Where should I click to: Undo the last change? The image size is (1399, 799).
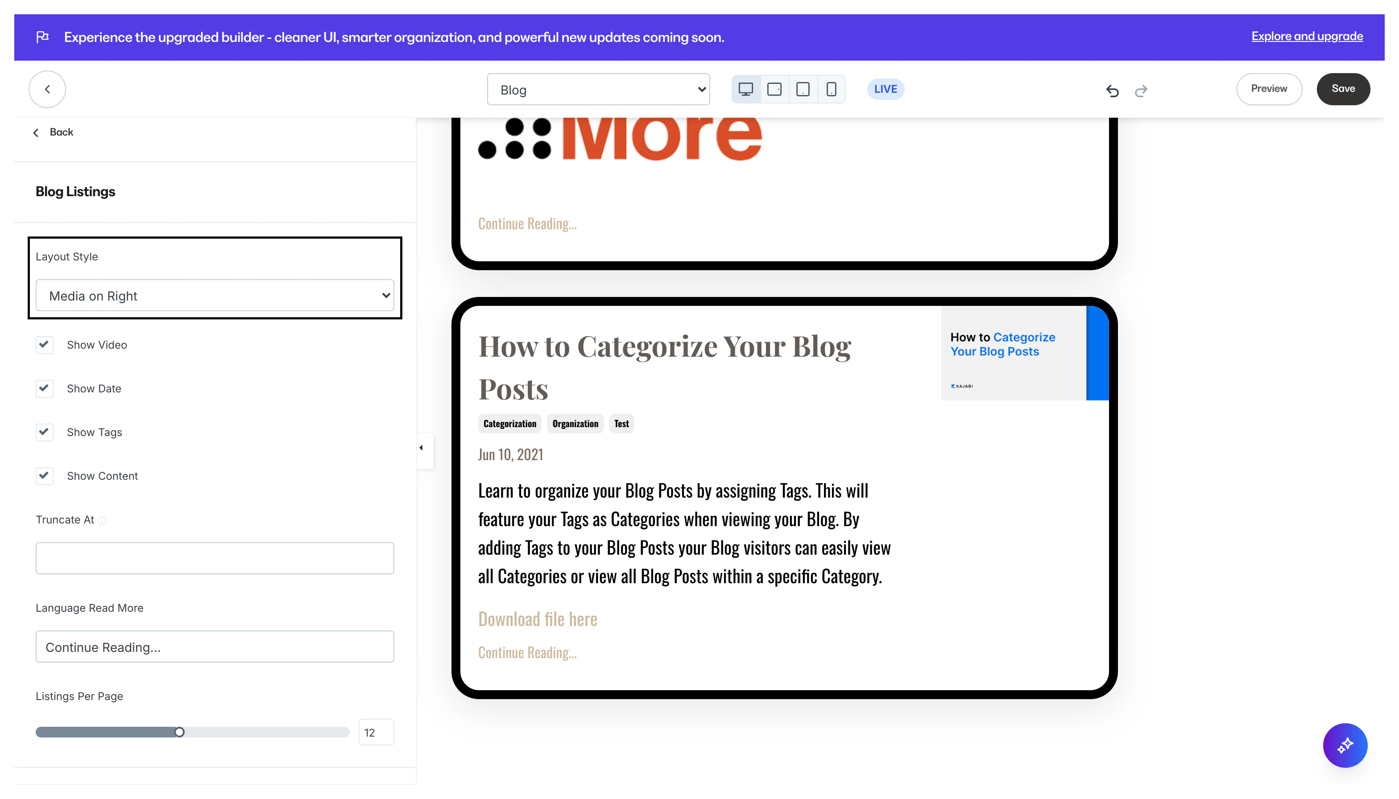pyautogui.click(x=1113, y=91)
